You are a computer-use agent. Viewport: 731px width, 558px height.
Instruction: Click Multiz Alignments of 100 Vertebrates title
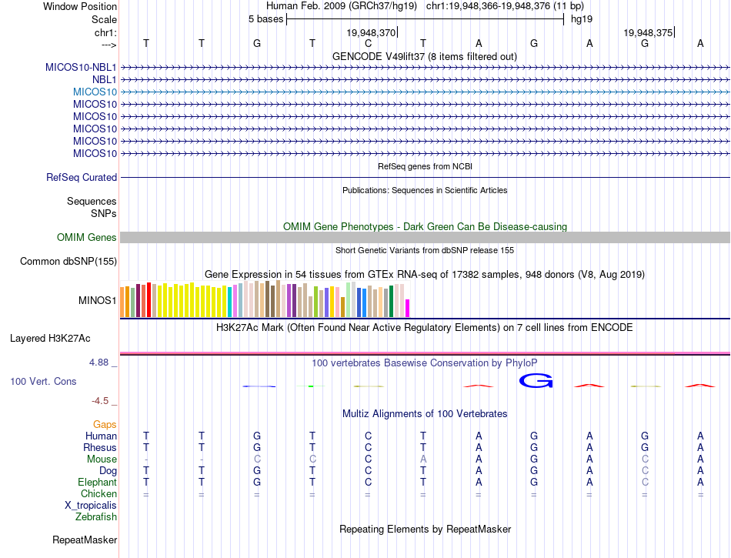425,413
